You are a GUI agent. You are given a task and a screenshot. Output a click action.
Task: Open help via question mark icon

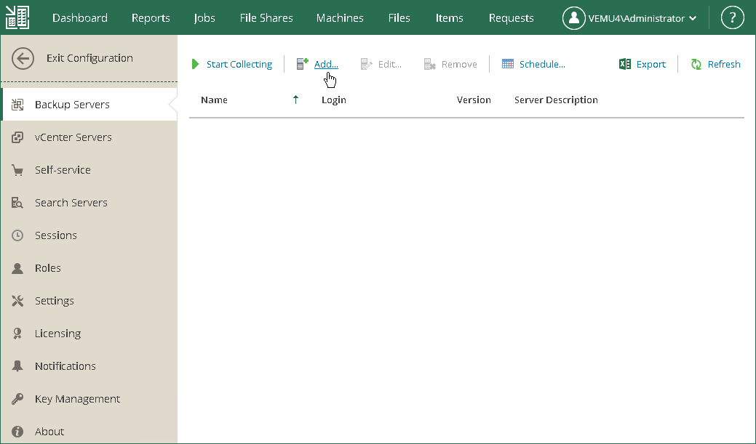[x=733, y=18]
